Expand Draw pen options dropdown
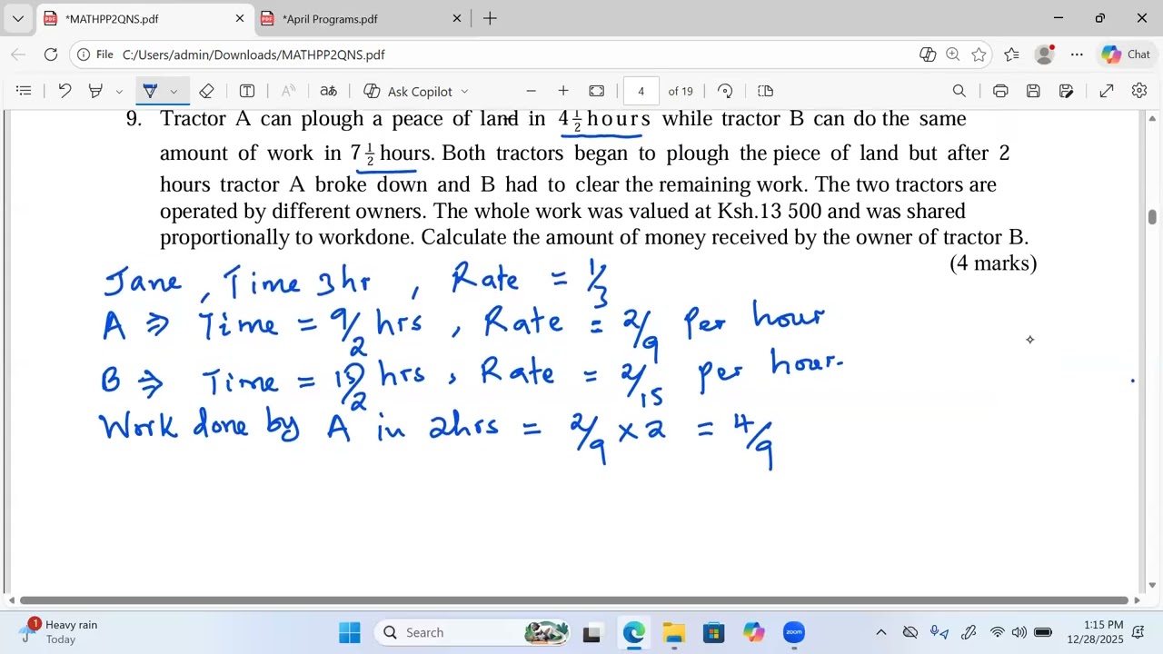 (174, 91)
